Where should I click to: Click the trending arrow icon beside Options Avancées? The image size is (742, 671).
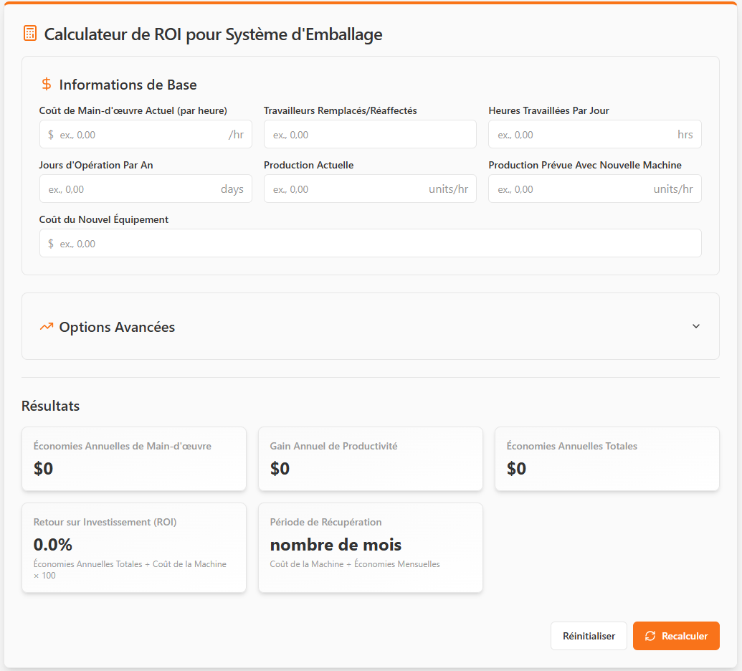pos(47,327)
